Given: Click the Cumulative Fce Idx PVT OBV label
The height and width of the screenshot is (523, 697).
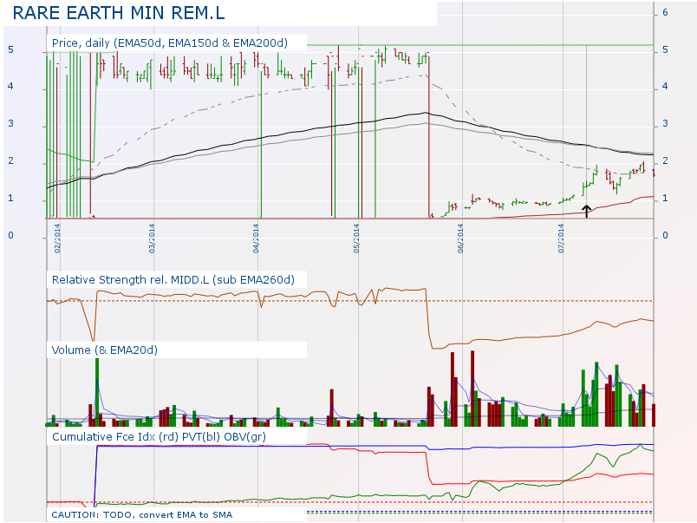Looking at the screenshot, I should (159, 437).
